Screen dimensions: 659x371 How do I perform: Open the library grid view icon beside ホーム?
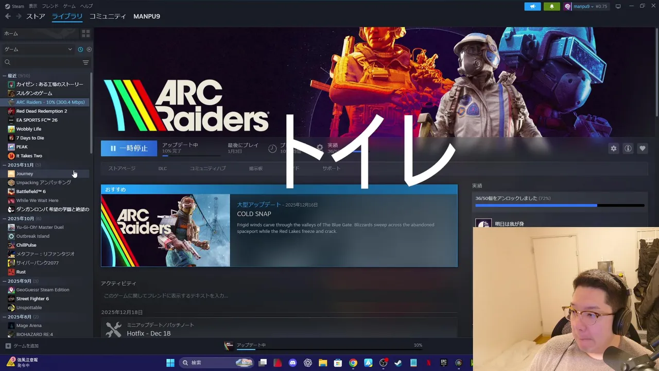(x=85, y=33)
